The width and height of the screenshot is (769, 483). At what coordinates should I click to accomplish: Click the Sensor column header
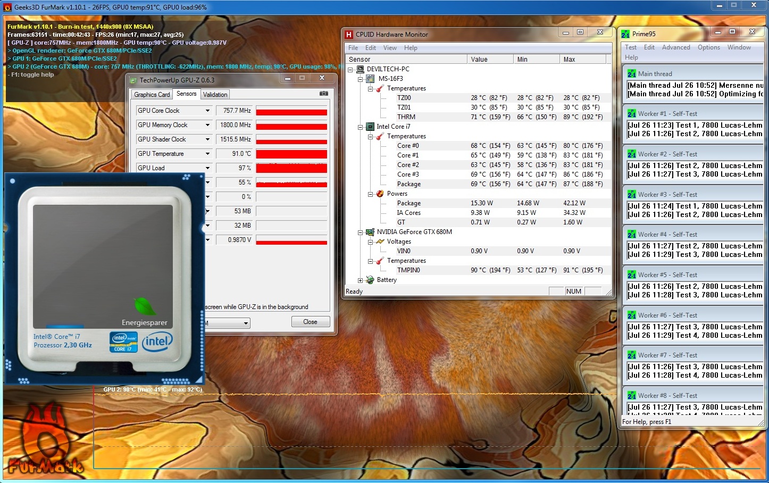(406, 60)
